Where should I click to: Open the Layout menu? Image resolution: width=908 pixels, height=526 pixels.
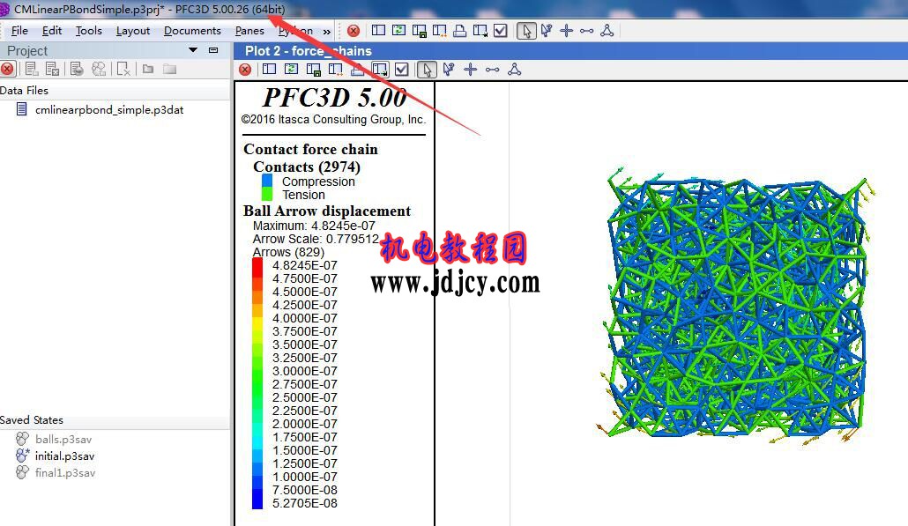pos(132,31)
